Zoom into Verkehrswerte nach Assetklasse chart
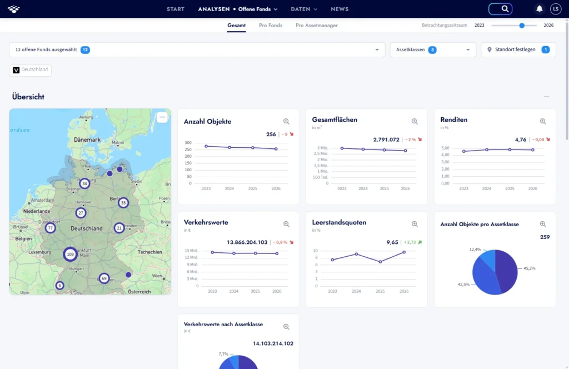The image size is (569, 369). pos(286,327)
